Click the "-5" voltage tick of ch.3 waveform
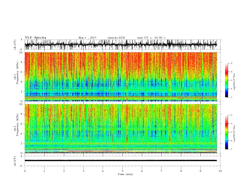This screenshot has width=248, height=192. (21, 166)
